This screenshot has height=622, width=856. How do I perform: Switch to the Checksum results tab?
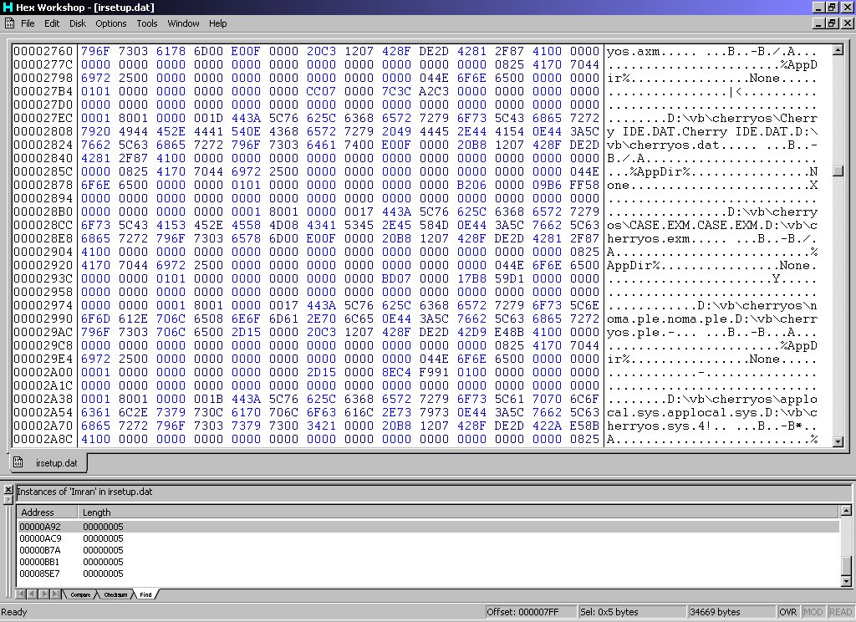point(115,594)
